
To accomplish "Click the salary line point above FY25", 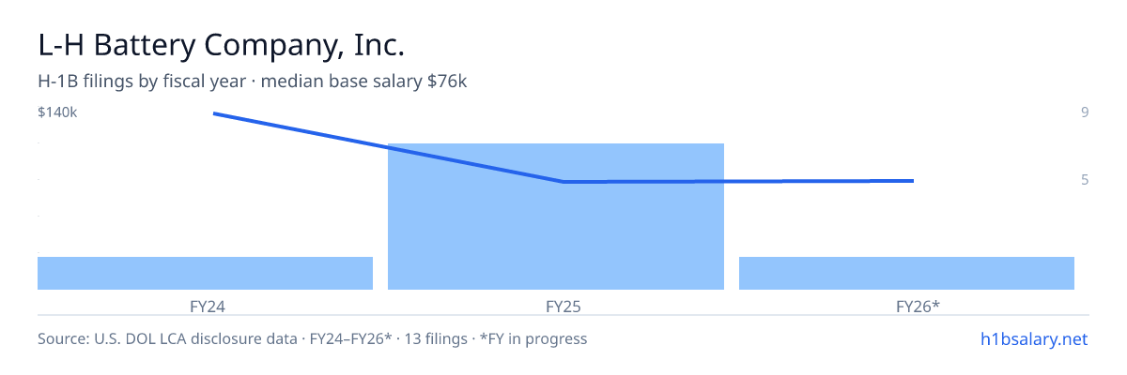I will coord(563,181).
